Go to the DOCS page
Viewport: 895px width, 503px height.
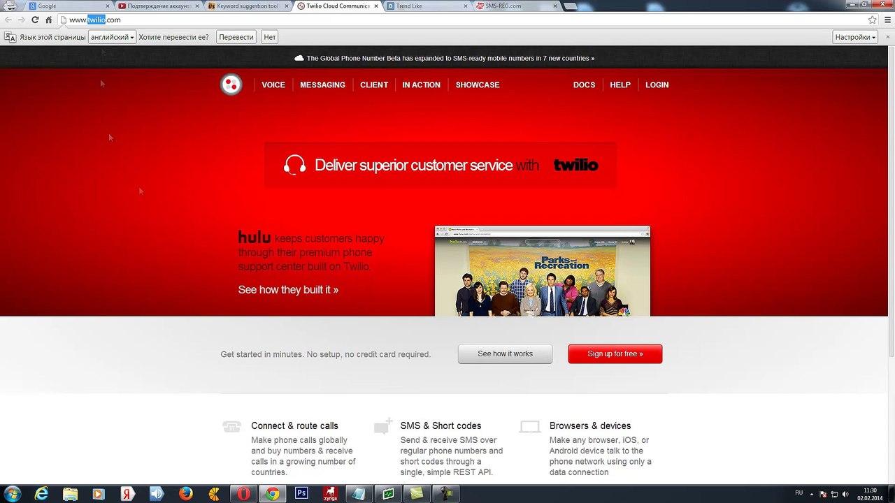[x=584, y=85]
